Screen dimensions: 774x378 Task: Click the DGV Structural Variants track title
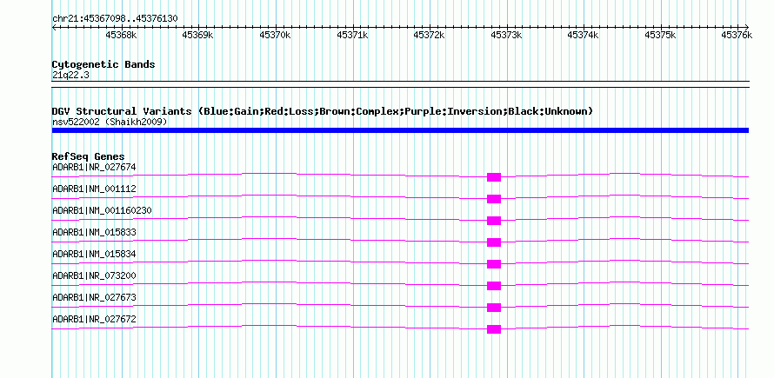323,111
